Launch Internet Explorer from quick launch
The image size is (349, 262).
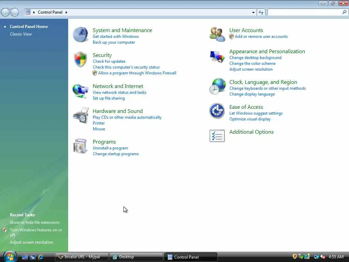[41, 257]
